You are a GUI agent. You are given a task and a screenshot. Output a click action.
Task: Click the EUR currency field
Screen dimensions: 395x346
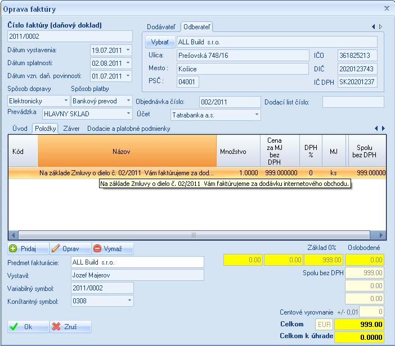tap(324, 324)
